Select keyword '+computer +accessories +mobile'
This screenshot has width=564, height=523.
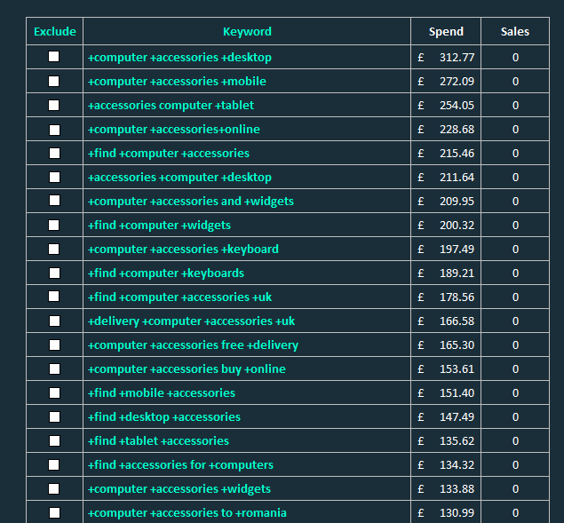(x=177, y=82)
